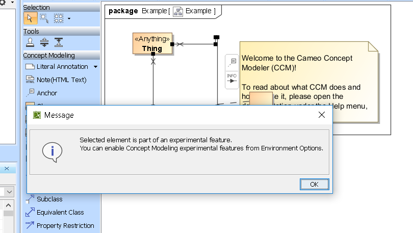Activate the rectangular marquee selection tool
The height and width of the screenshot is (233, 413).
pos(44,18)
